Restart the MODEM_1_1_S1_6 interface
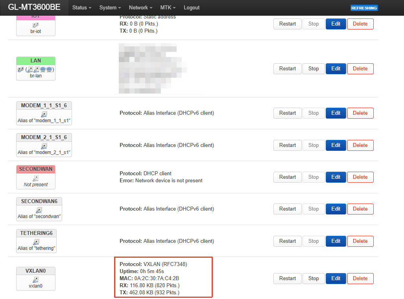The image size is (404, 299). (287, 113)
